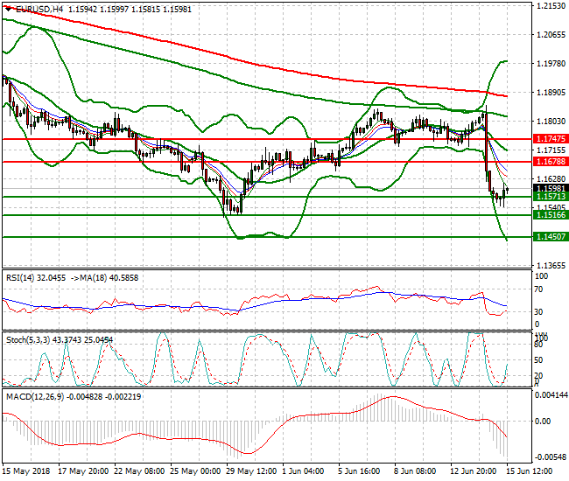This screenshot has width=569, height=481.
Task: Click the MACD scale value -0.00548
Action: [x=551, y=457]
